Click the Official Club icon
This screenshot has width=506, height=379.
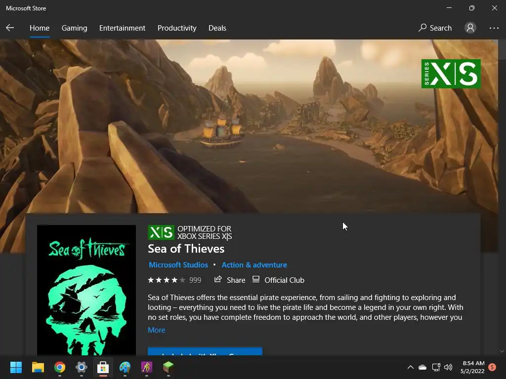tap(256, 279)
